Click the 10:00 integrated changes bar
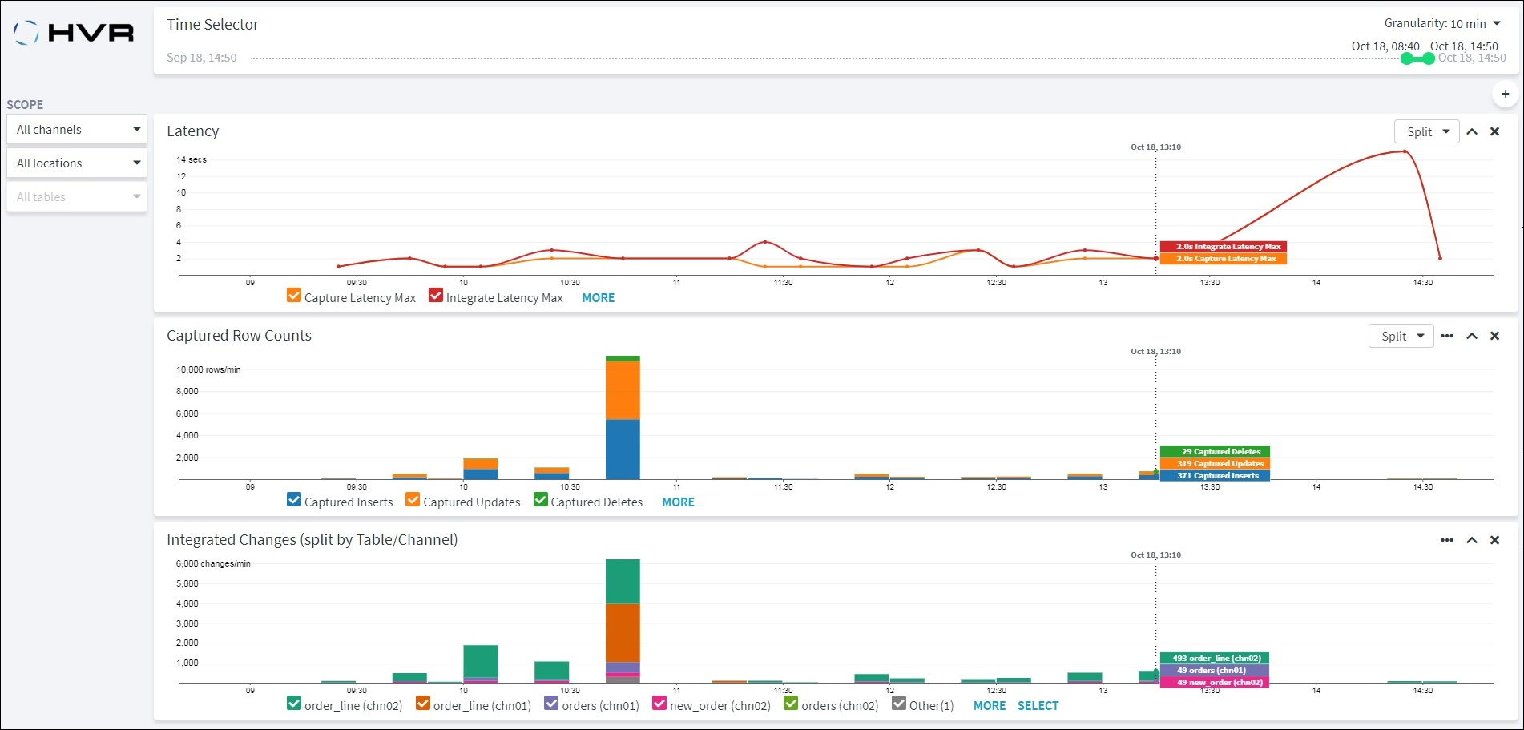Viewport: 1524px width, 730px height. tap(481, 663)
